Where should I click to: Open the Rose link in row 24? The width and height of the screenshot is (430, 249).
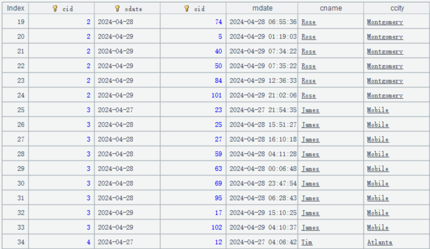coord(308,95)
